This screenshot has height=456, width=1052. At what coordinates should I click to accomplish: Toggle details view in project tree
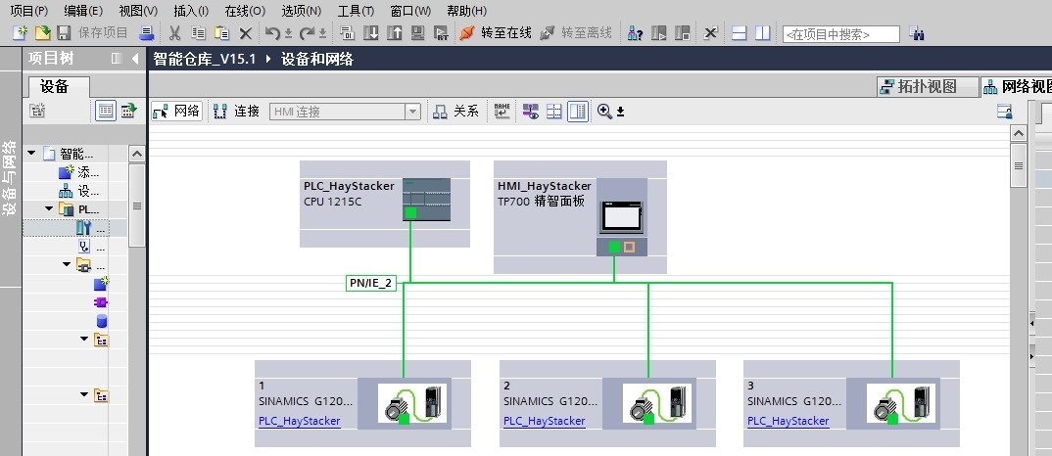(x=106, y=111)
